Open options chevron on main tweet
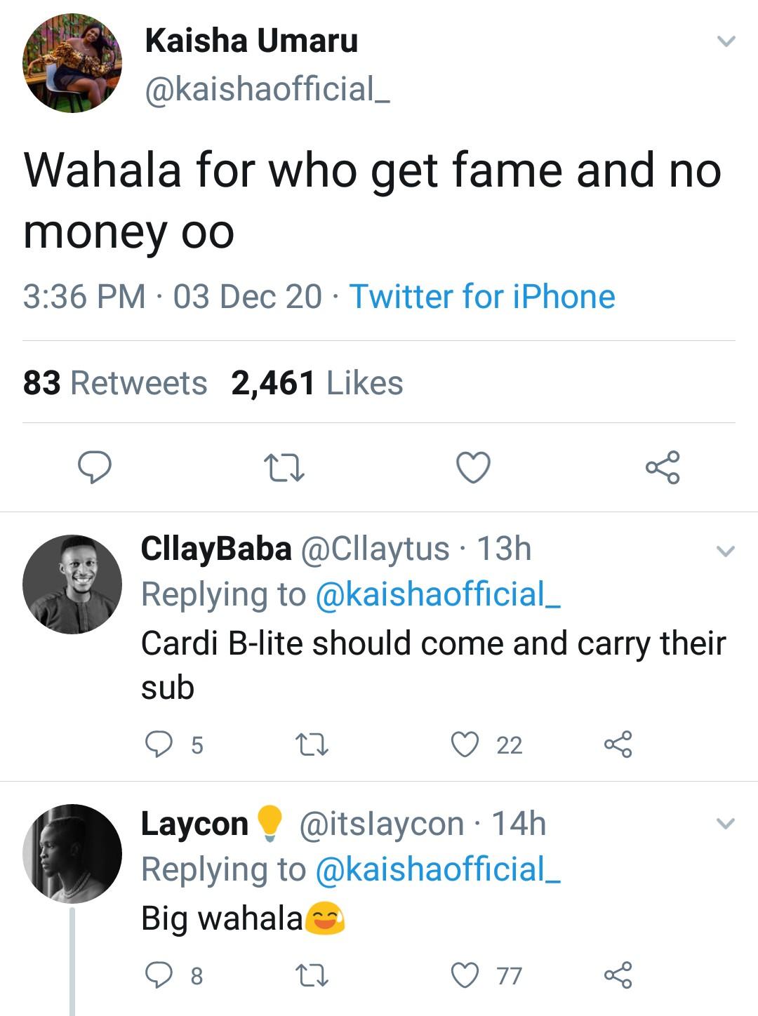758x1016 pixels. (x=726, y=41)
